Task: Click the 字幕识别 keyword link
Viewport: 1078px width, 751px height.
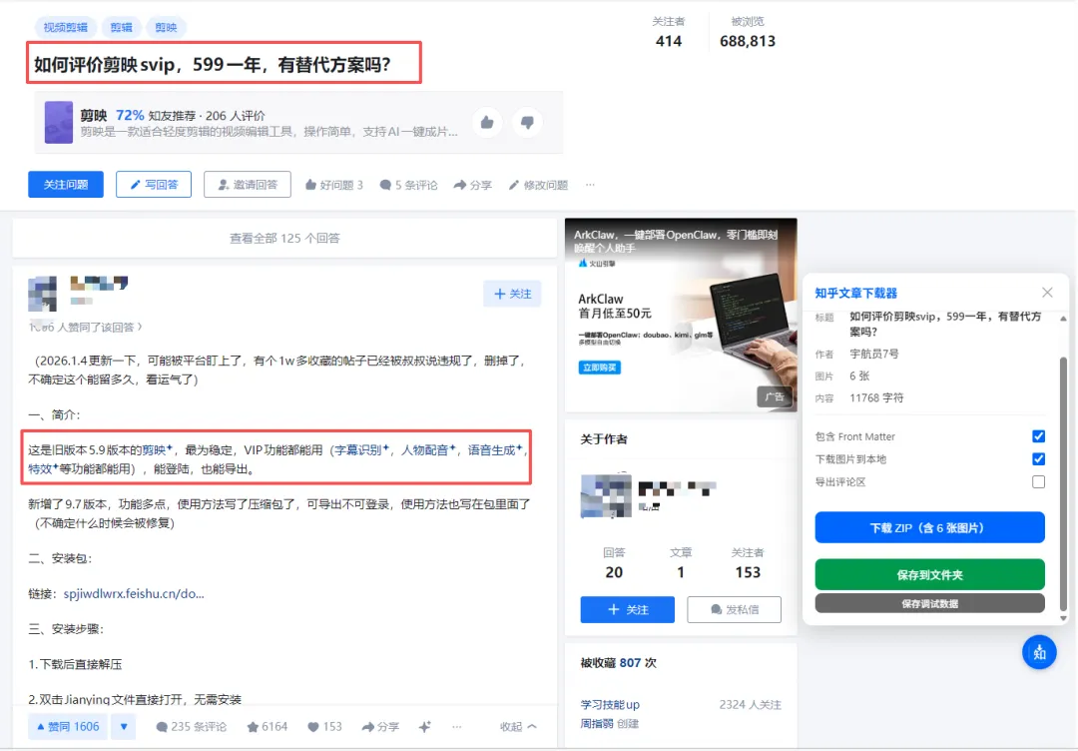Action: click(x=361, y=449)
